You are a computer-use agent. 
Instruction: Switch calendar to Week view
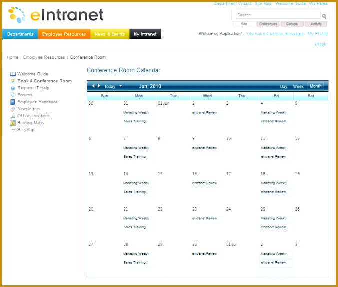pos(298,87)
